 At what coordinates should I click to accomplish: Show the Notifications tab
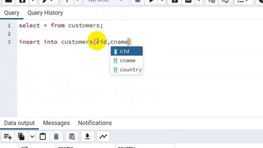[x=95, y=123]
